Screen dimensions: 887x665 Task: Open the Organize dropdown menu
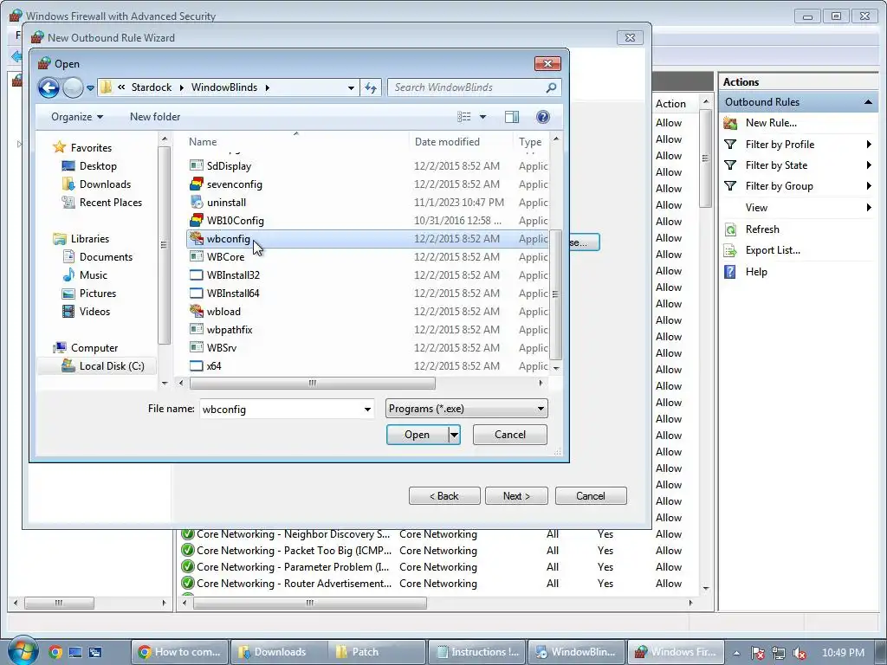77,117
